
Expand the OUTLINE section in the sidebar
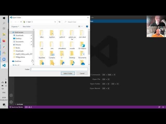tap(20, 104)
